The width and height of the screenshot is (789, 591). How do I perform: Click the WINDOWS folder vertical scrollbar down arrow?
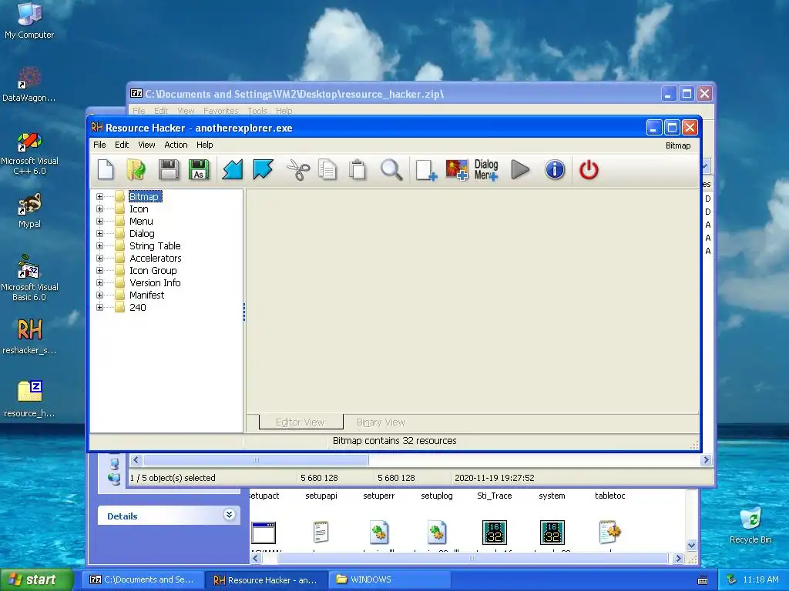click(x=691, y=546)
